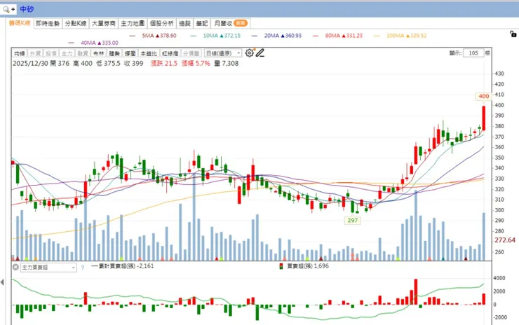Switch to 即時走勢 tab
The image size is (519, 325).
coord(48,23)
